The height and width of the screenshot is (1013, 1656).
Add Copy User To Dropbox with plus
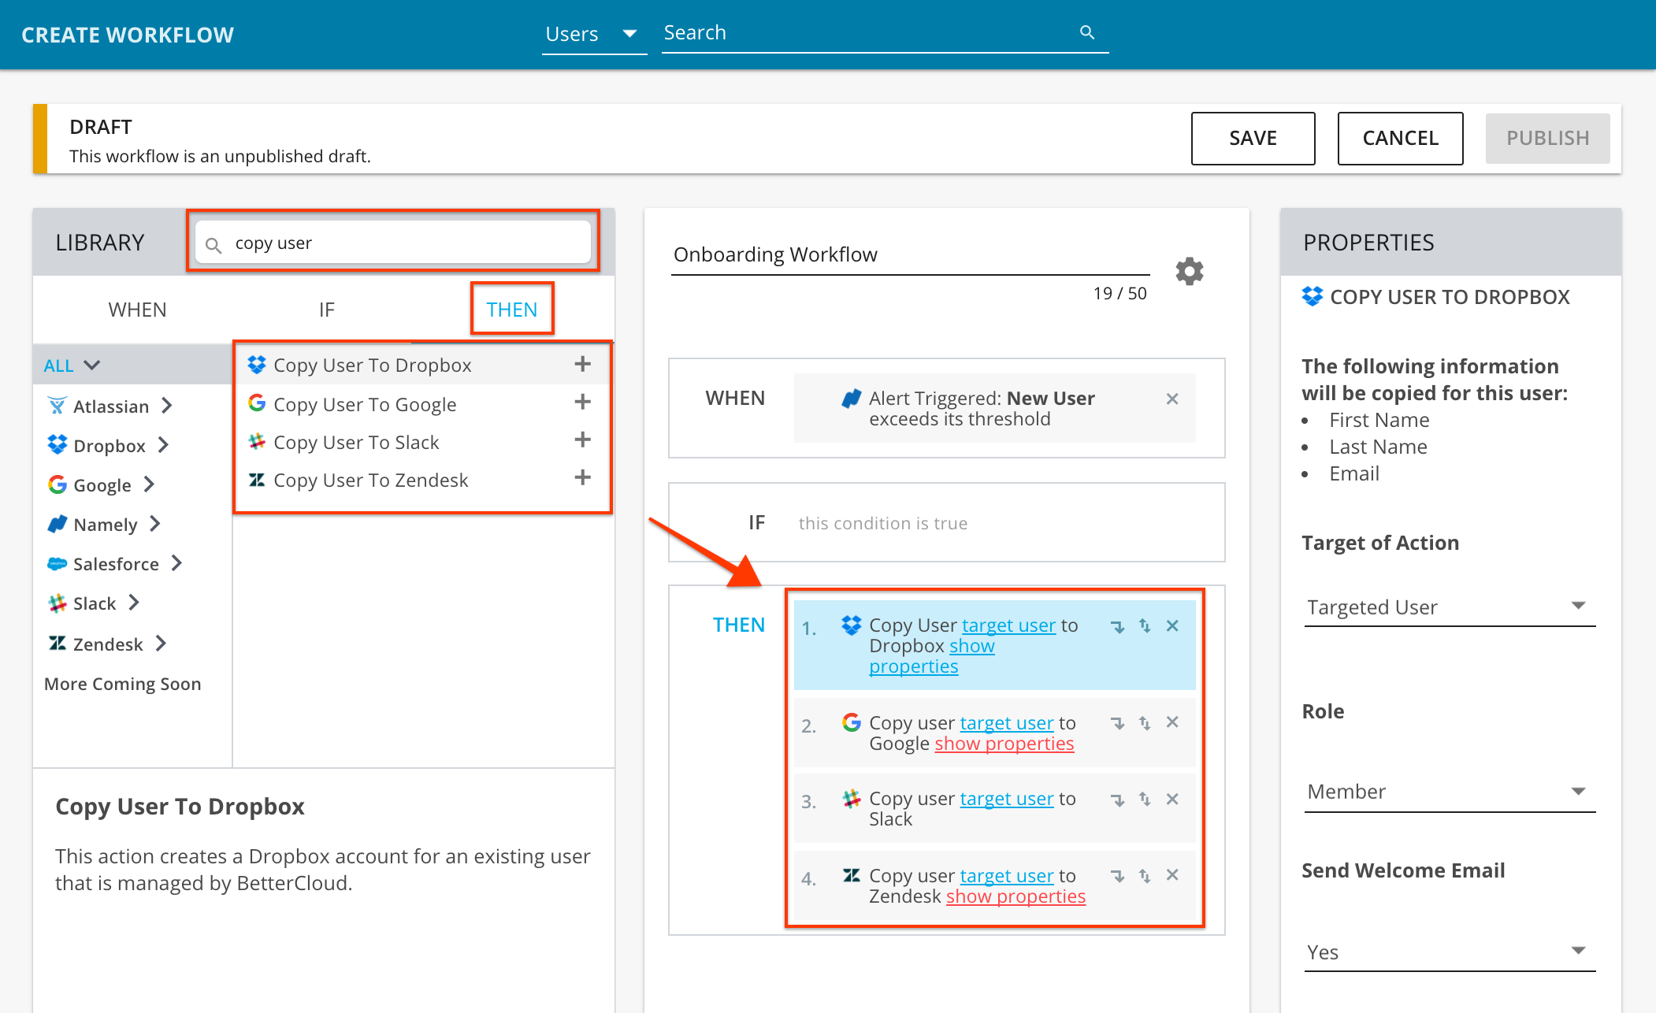coord(582,364)
